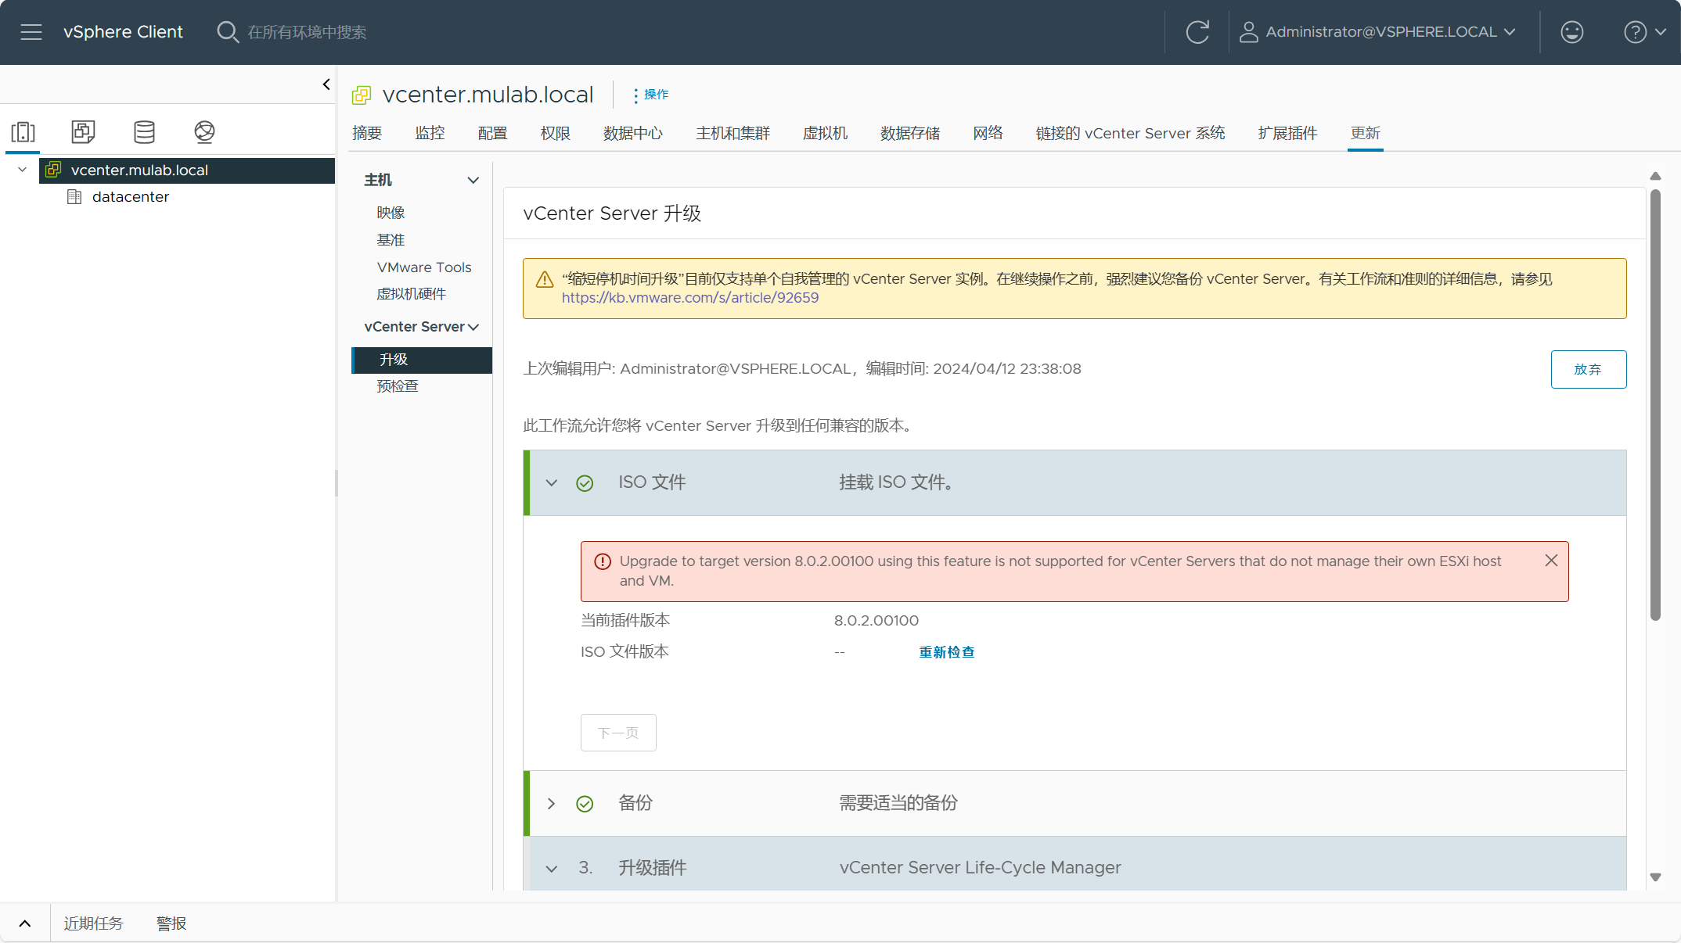1681x943 pixels.
Task: Open the 数据中心 tab
Action: [x=633, y=134]
